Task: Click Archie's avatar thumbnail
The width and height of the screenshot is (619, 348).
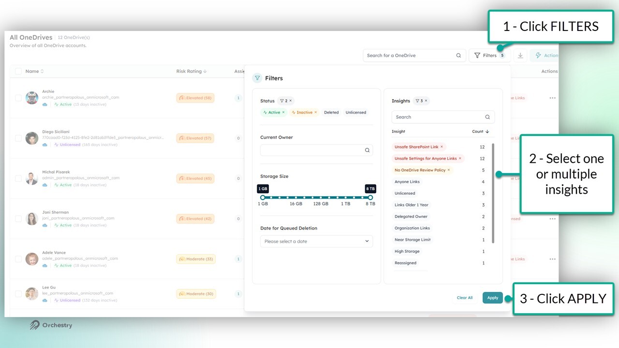Action: 32,98
